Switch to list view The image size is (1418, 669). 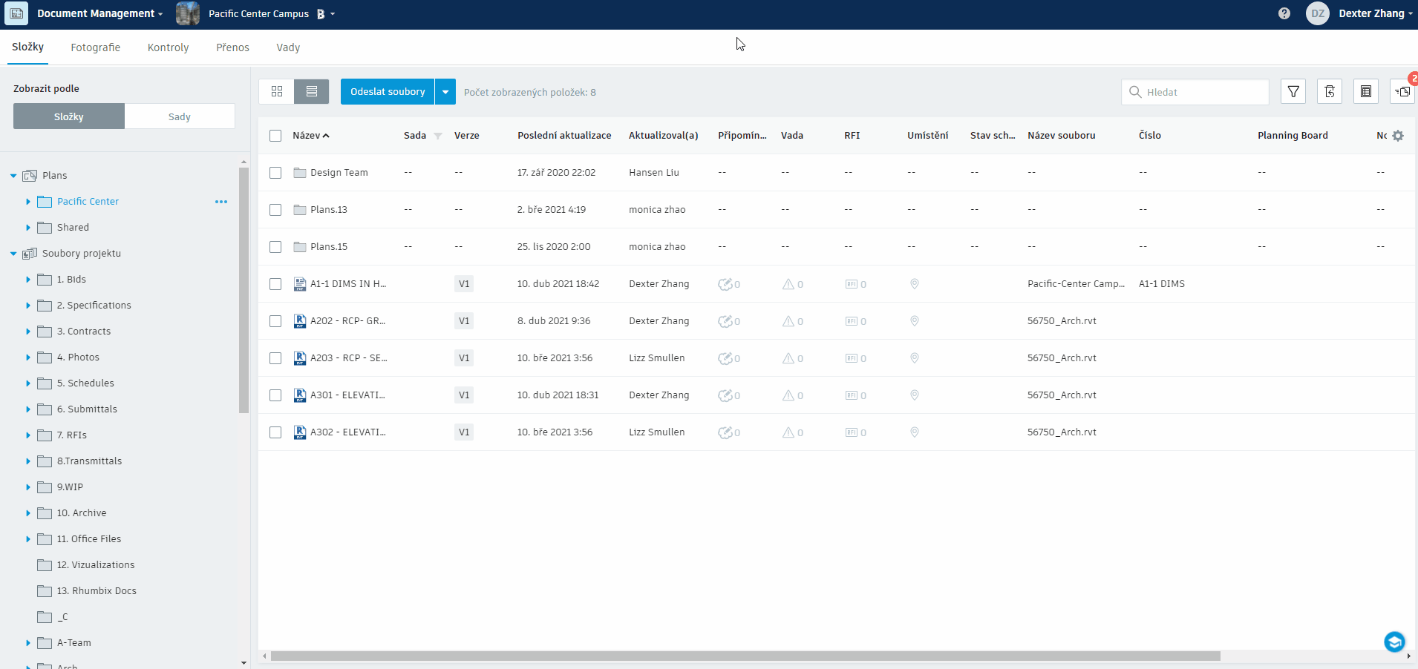click(312, 91)
